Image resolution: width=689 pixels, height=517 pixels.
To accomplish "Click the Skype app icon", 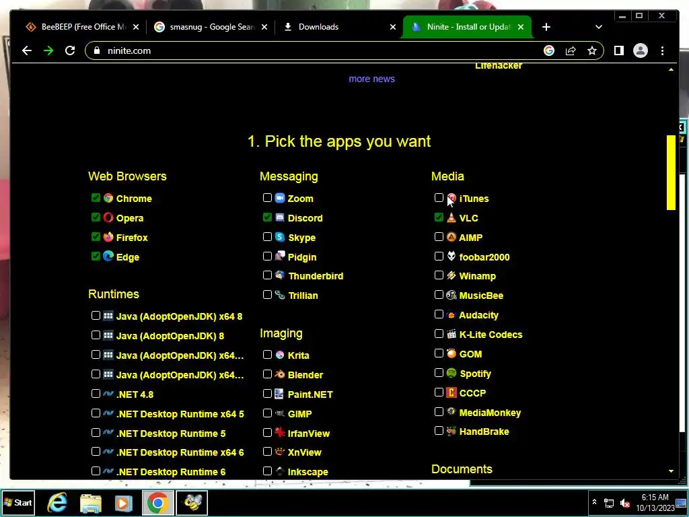I will 280,237.
